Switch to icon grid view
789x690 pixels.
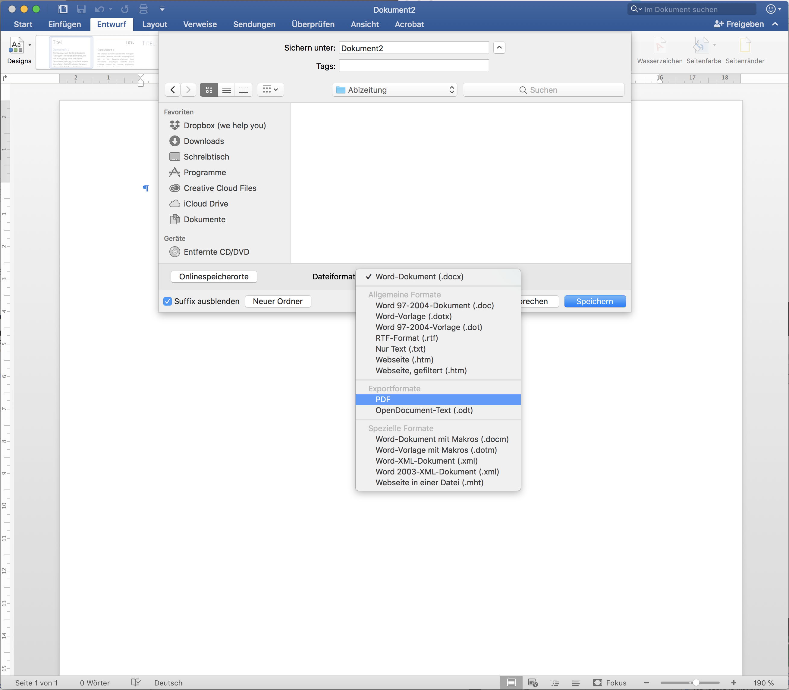pyautogui.click(x=209, y=90)
